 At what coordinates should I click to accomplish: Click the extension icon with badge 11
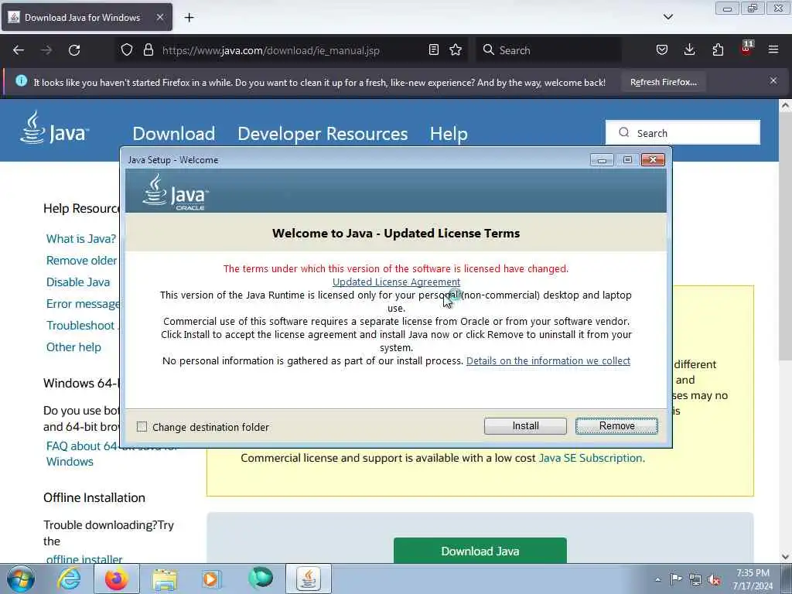click(746, 49)
